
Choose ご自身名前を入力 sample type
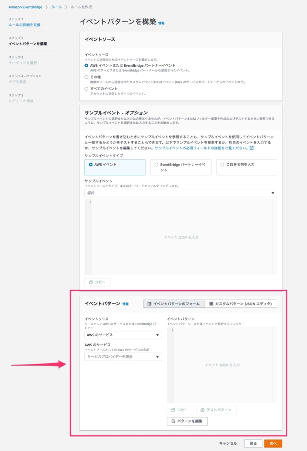(x=247, y=168)
